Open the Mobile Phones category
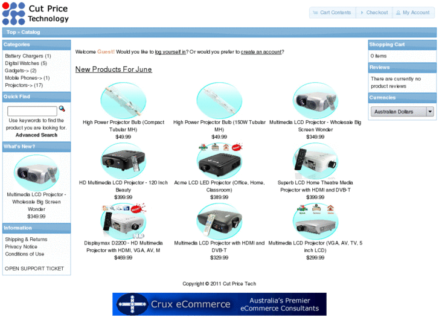This screenshot has height=329, width=439. coord(27,78)
